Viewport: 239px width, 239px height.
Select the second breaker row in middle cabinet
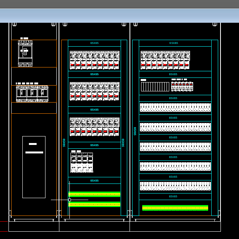tap(94, 91)
